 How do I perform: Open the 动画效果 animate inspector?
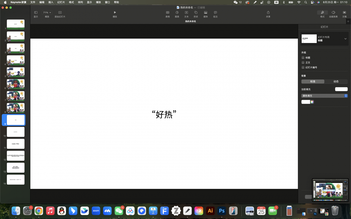coord(333,13)
